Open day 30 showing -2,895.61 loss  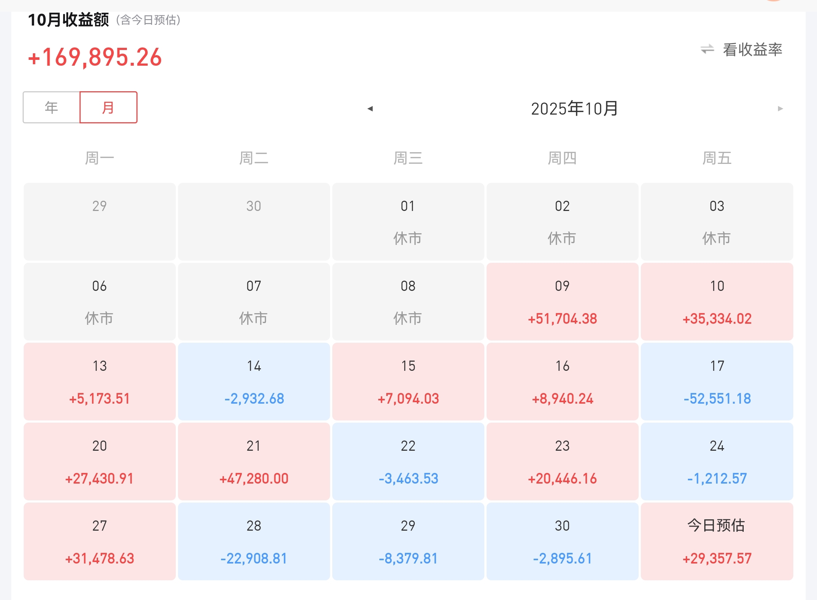point(562,541)
